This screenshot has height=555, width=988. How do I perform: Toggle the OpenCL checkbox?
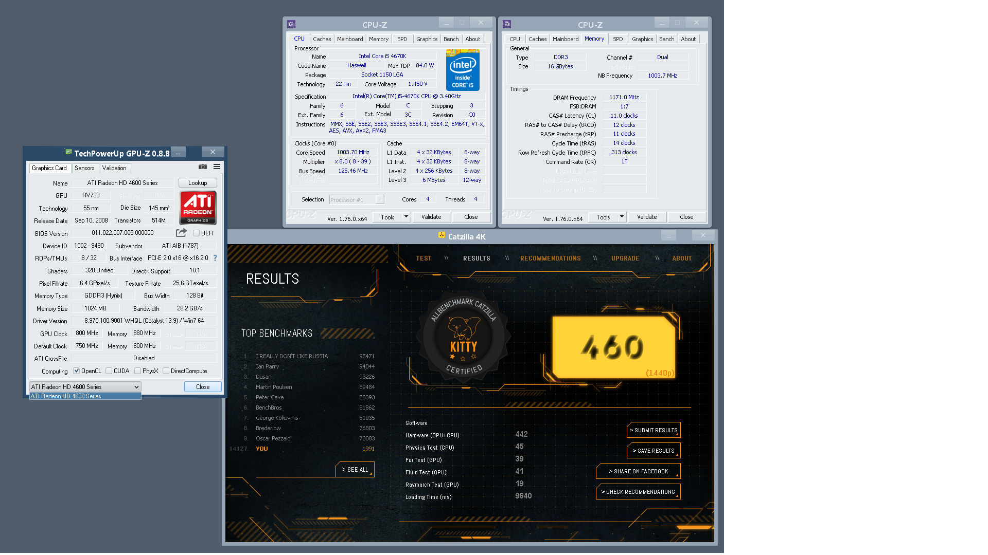click(x=76, y=371)
